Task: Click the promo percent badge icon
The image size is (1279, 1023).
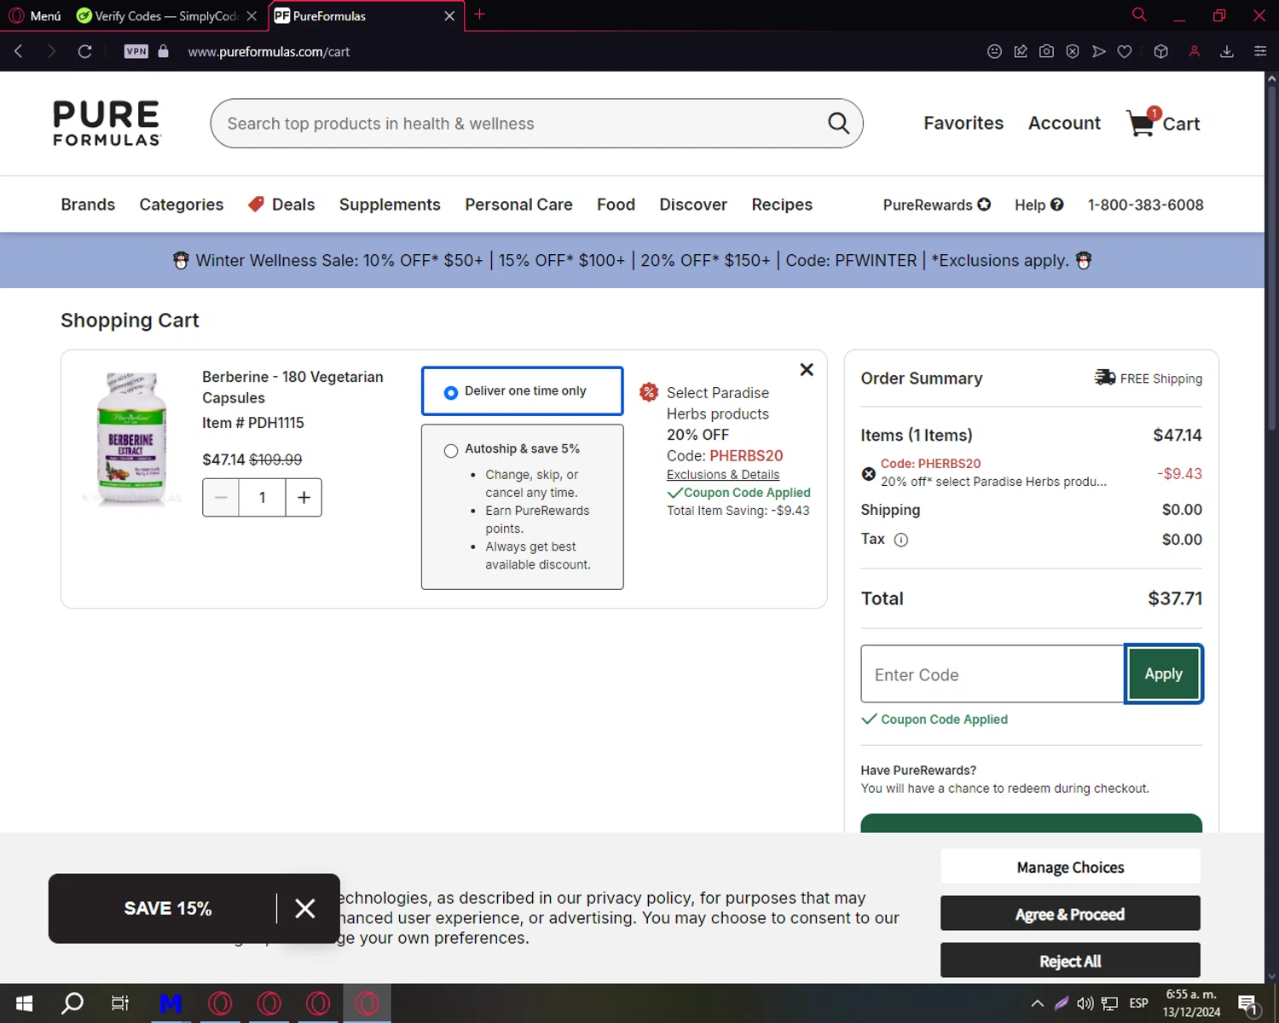Action: pos(649,392)
